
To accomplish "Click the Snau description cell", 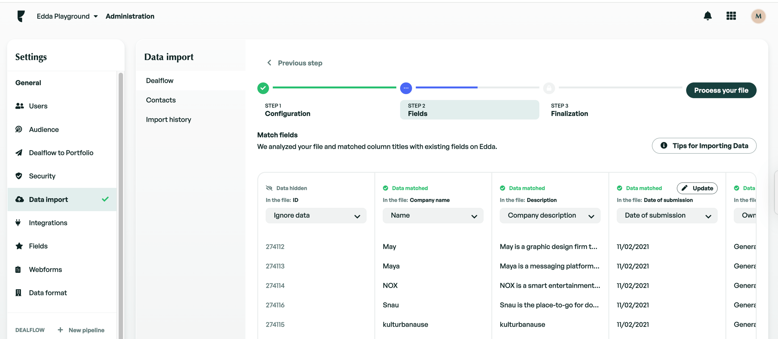I will pos(549,305).
